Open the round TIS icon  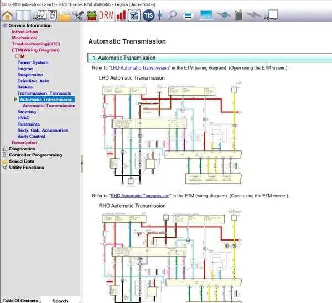coord(148,15)
